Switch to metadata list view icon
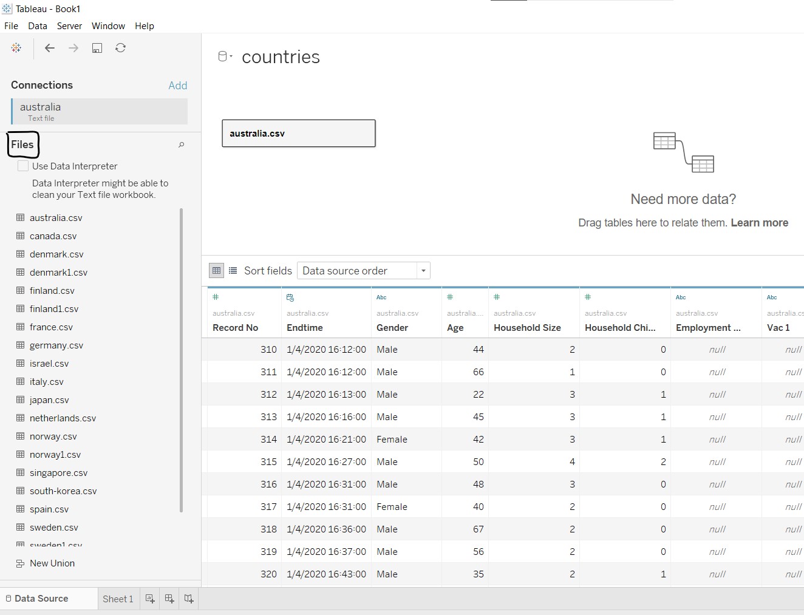This screenshot has width=804, height=615. pos(233,271)
